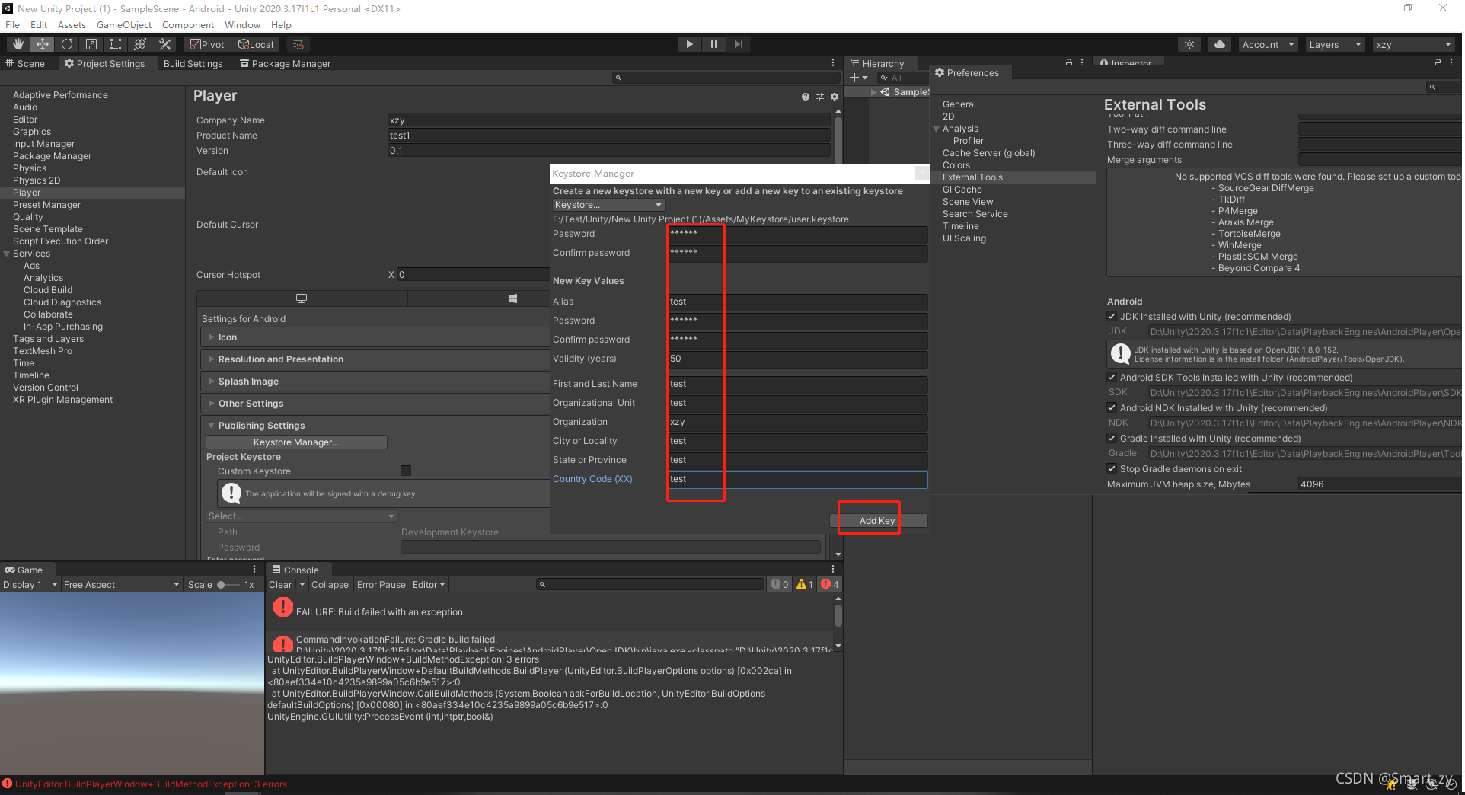Screen dimensions: 1465x795
Task: Lock the Inspector panel
Action: point(1438,62)
